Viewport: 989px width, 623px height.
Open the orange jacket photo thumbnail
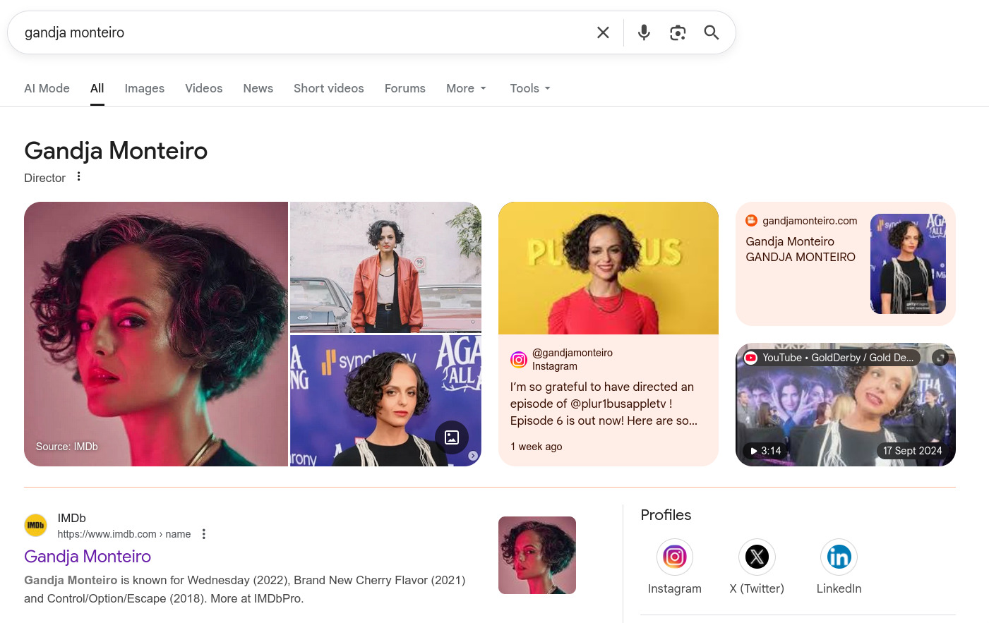[385, 267]
